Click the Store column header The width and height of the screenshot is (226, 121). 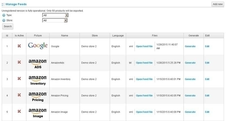95,35
